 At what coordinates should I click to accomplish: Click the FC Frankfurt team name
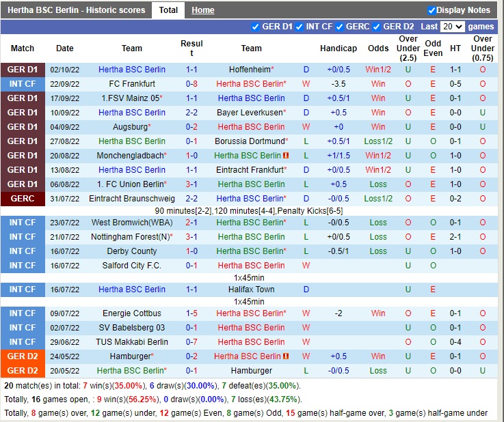pos(132,84)
